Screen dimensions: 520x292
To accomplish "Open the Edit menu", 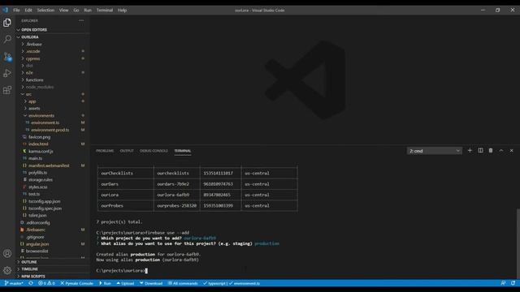I will [28, 11].
